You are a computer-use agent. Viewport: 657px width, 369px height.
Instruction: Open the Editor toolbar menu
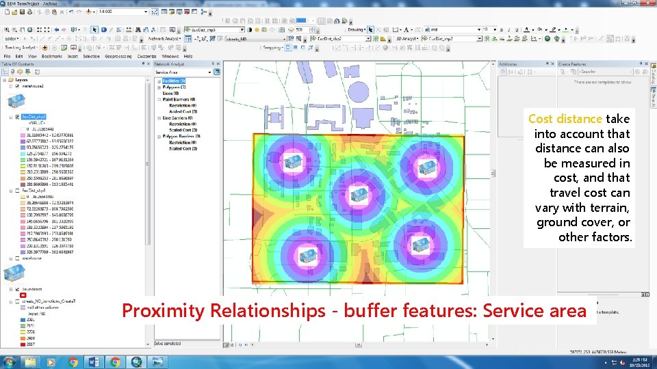(x=12, y=38)
